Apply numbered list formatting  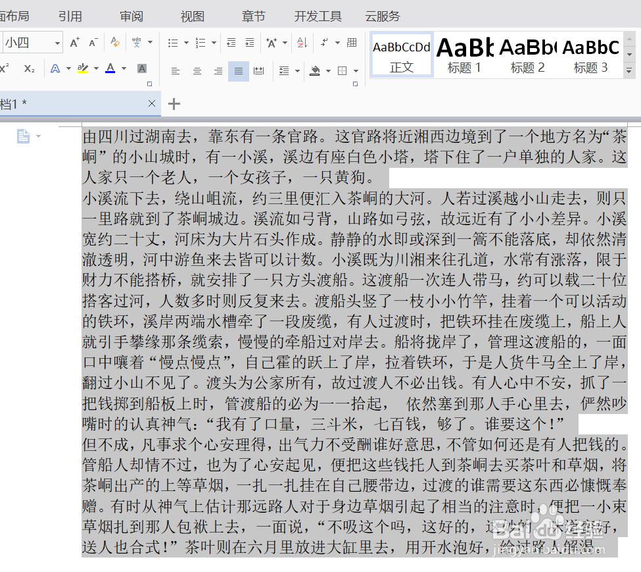[x=201, y=43]
